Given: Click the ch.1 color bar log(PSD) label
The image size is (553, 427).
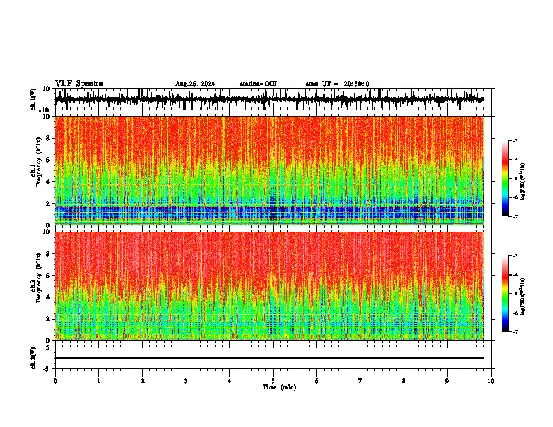Looking at the screenshot, I should (522, 182).
